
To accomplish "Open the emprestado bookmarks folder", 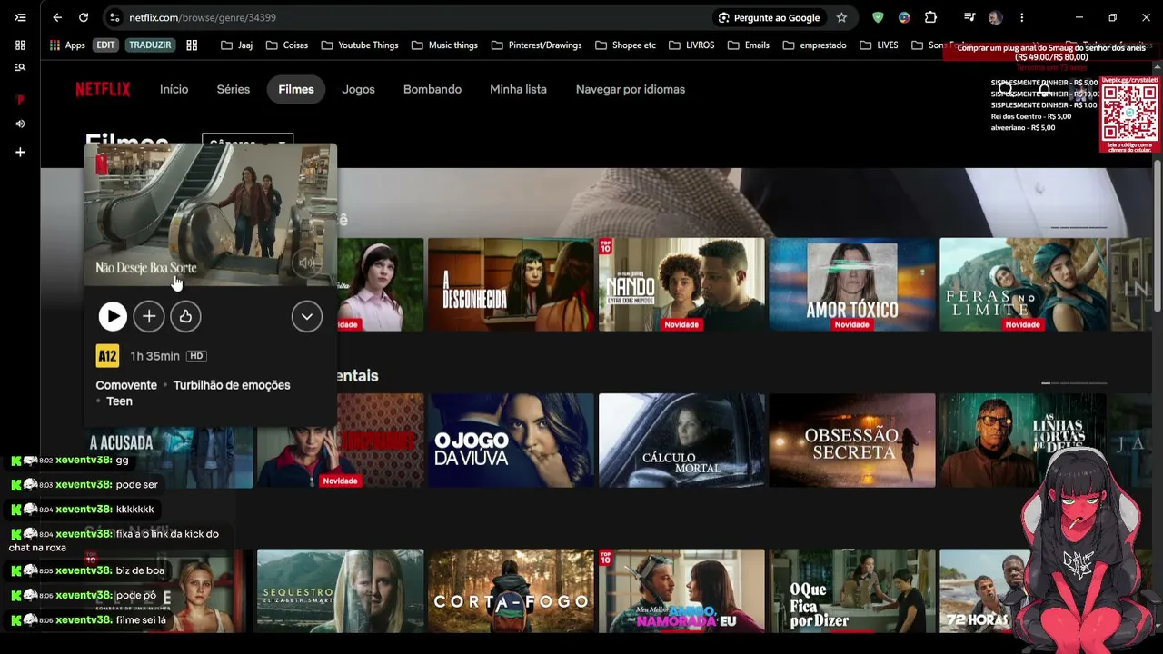I will click(814, 45).
